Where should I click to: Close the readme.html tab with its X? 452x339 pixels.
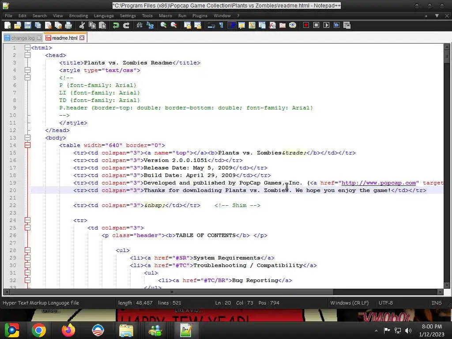click(82, 38)
